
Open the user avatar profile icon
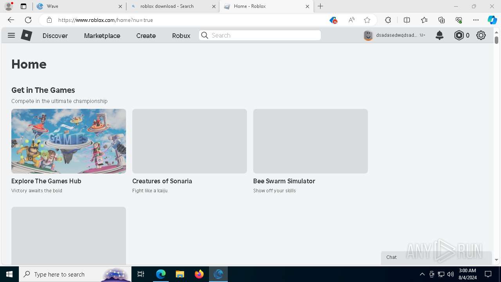coord(368,35)
